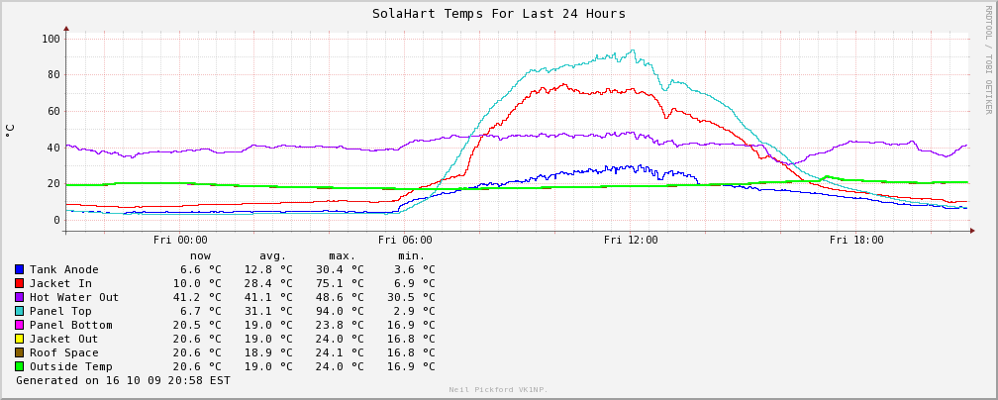This screenshot has height=400, width=998.
Task: Click the 0 y-axis tick label
Action: (x=57, y=220)
